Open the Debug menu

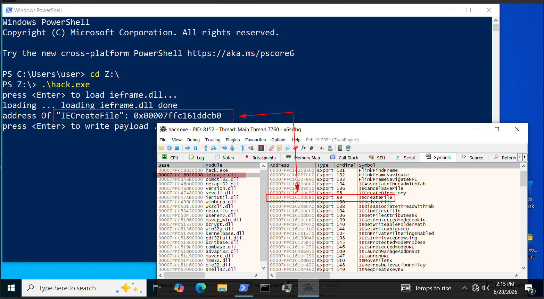pyautogui.click(x=193, y=140)
